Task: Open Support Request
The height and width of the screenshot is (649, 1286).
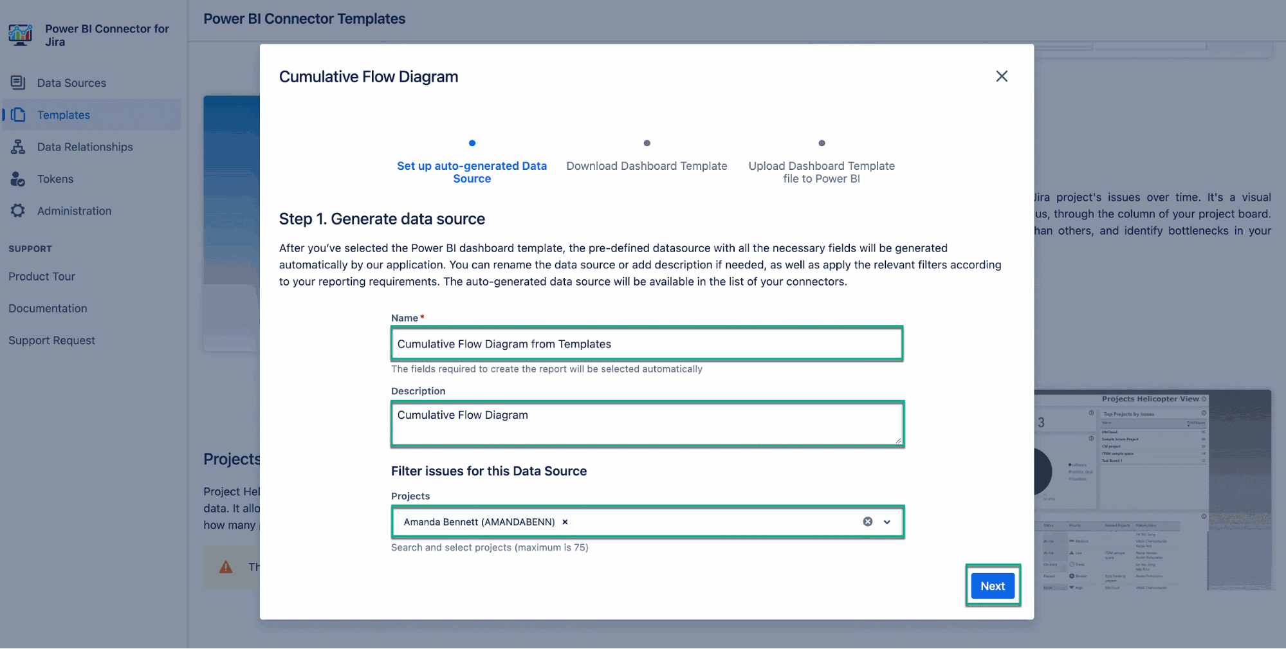Action: tap(51, 340)
